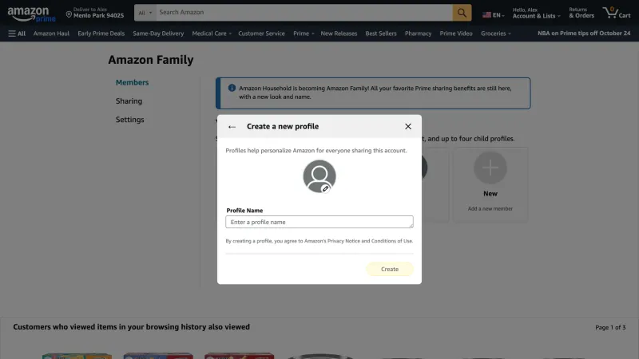
Task: Click the Amazon Prime logo
Action: click(31, 14)
